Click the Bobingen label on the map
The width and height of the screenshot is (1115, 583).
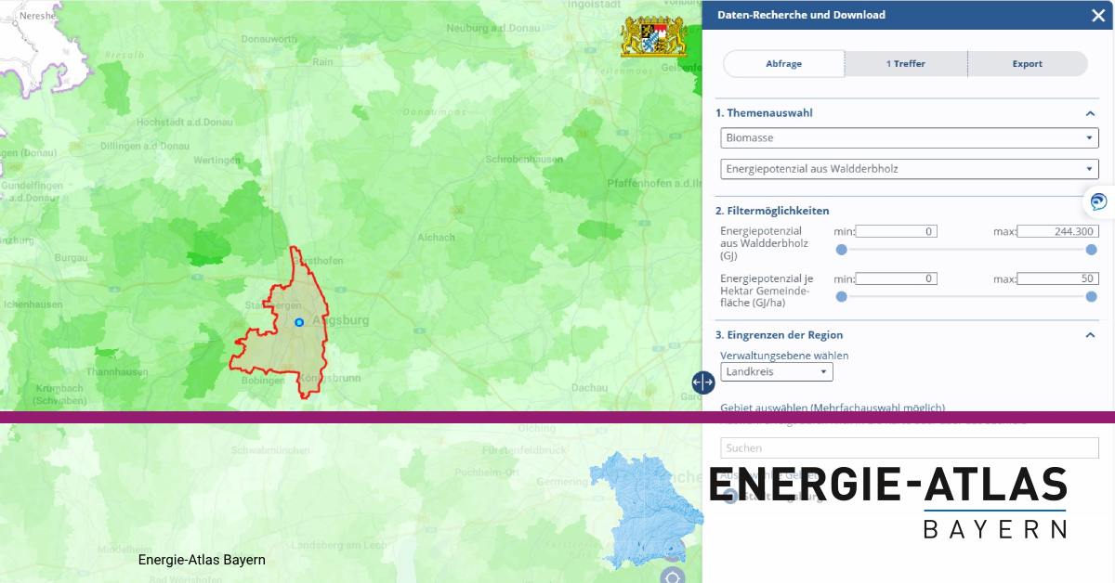(262, 381)
